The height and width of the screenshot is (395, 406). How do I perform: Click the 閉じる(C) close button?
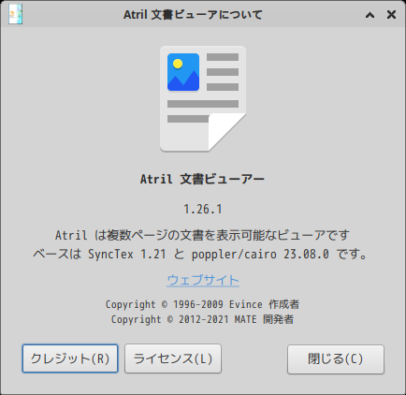coord(336,359)
